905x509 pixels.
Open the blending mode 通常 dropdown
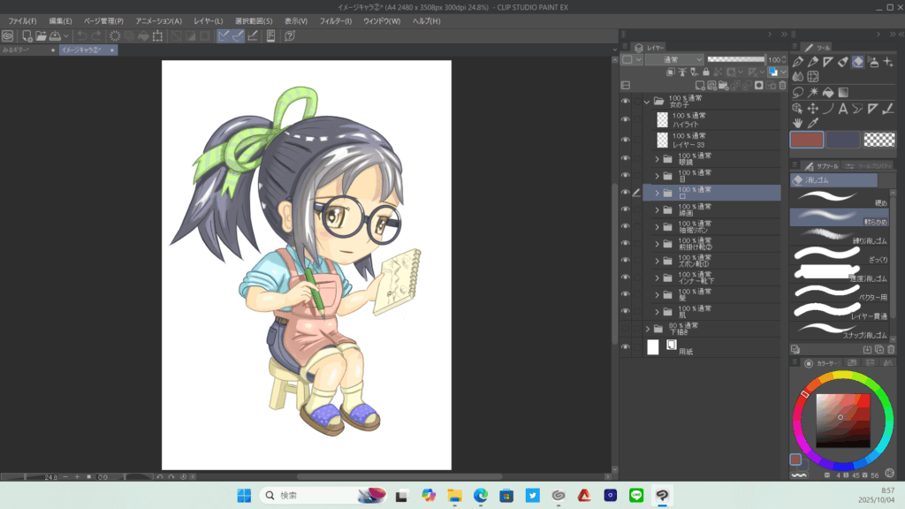click(674, 59)
